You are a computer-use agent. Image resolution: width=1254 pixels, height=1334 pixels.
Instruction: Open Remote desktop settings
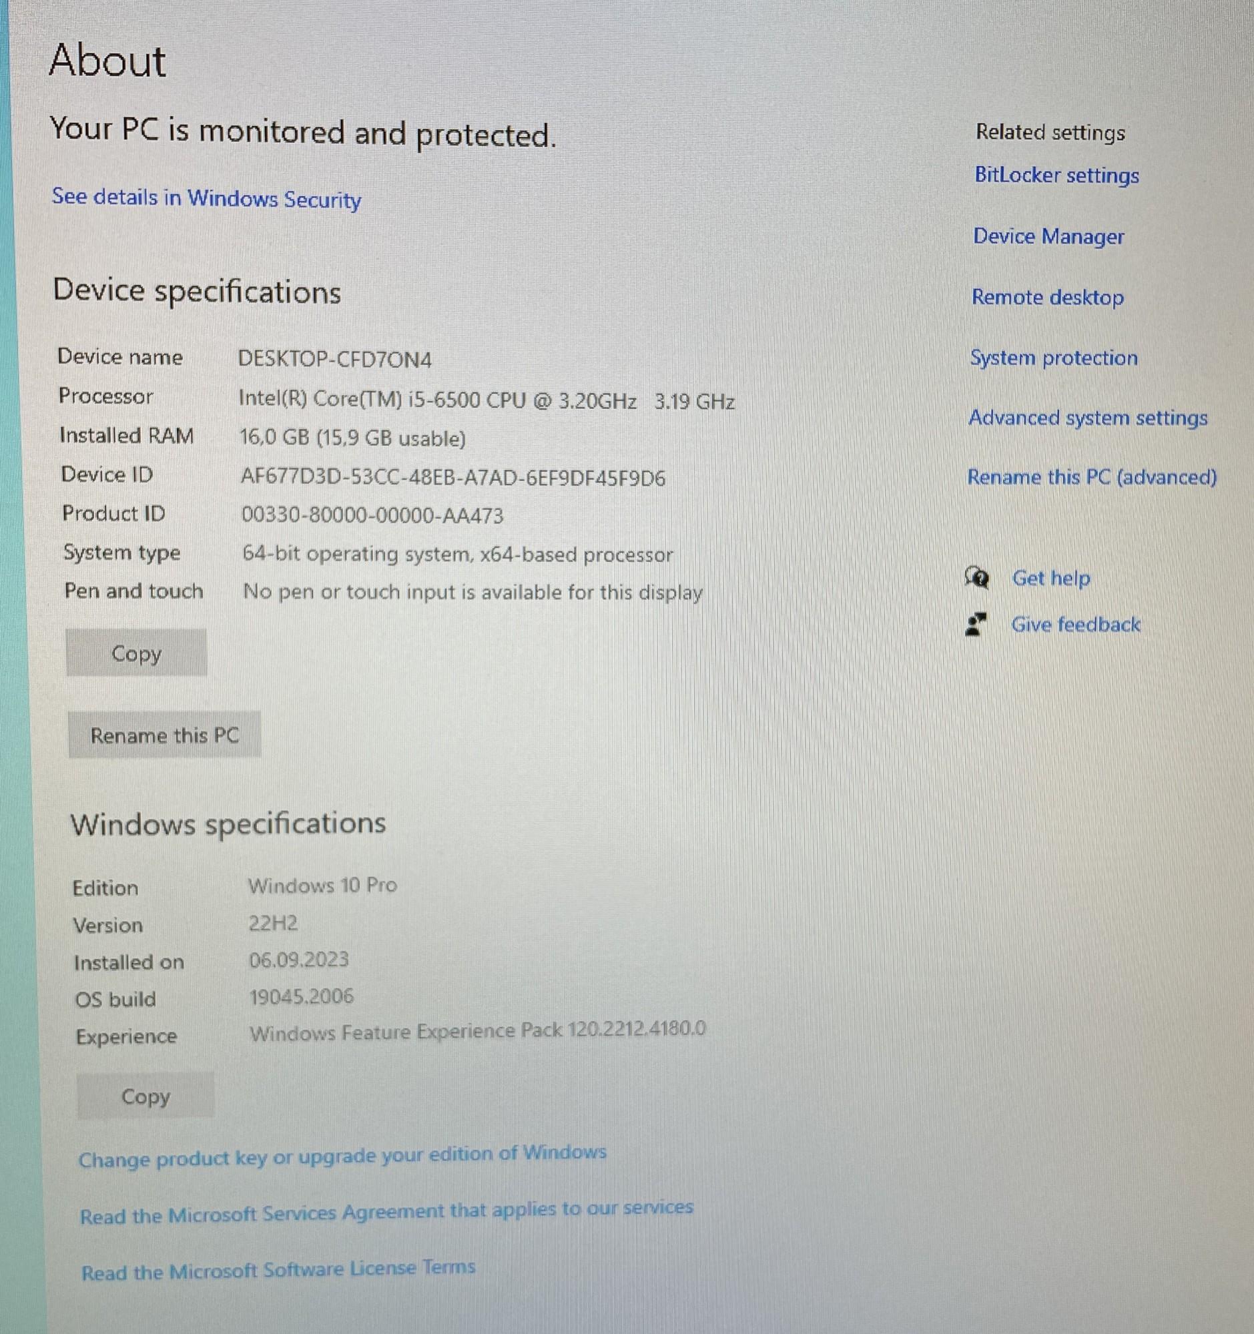click(x=1047, y=296)
